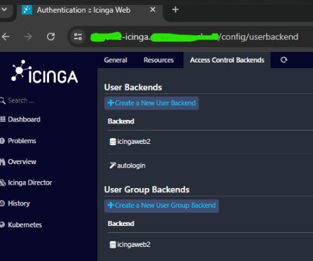Reload the page with browser refresh button
This screenshot has height=261, width=313.
51,36
